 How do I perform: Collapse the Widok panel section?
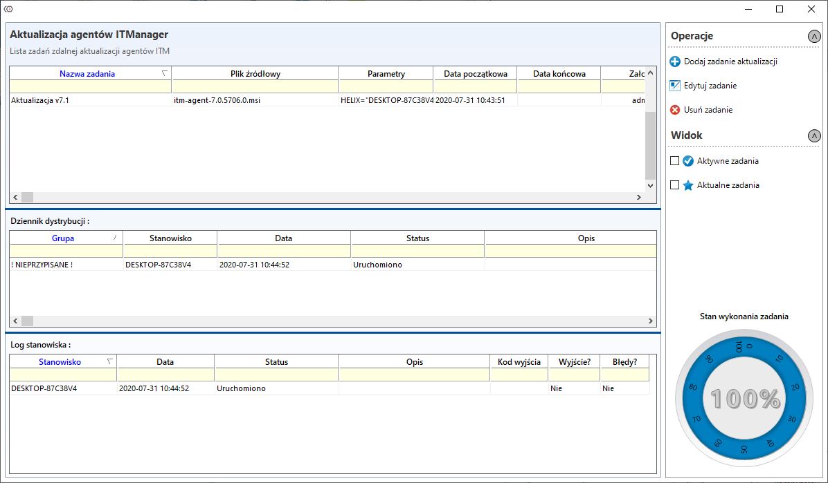tap(814, 136)
